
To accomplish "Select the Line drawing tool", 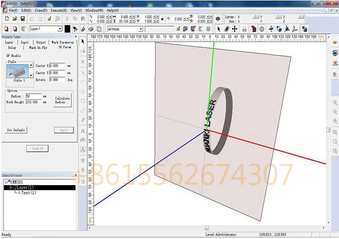I will point(83,71).
